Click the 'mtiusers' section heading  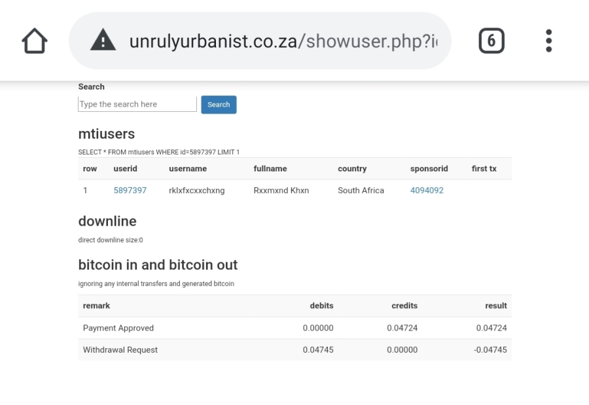[x=106, y=134]
